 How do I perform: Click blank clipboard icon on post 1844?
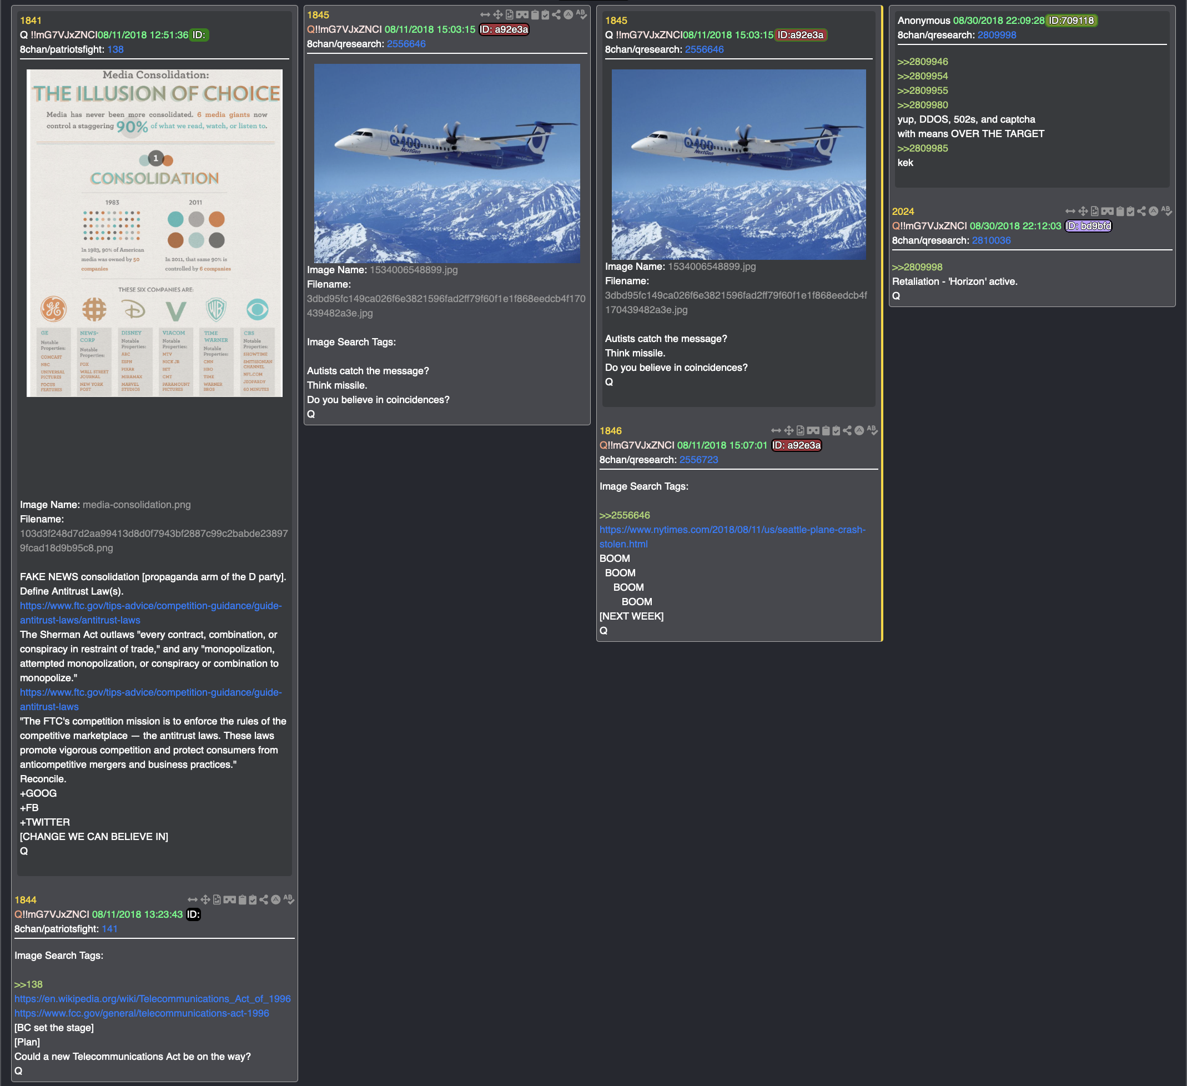[x=243, y=899]
